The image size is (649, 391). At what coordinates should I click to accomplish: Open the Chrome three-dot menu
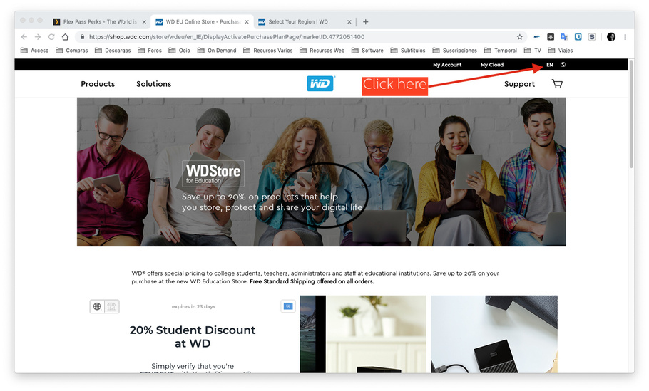point(625,37)
